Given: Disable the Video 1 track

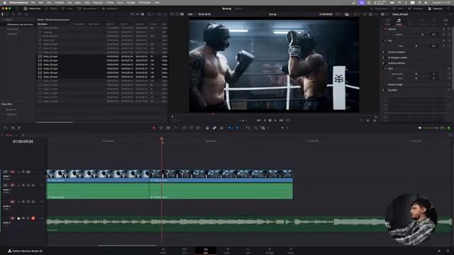Looking at the screenshot, I should pos(28,172).
